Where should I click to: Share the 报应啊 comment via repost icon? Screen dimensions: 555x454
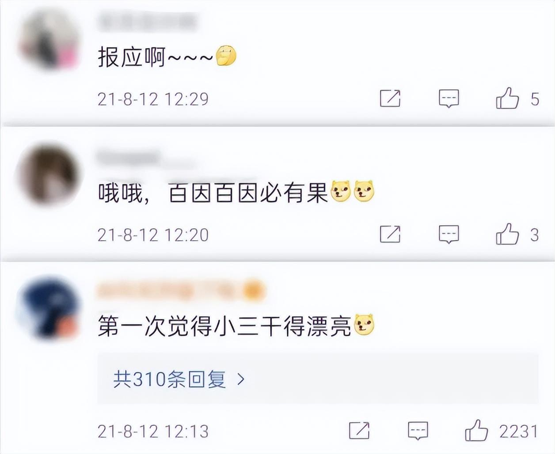[x=390, y=98]
